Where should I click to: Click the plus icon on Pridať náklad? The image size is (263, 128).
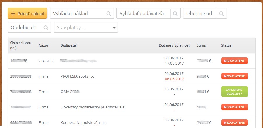(x=13, y=14)
